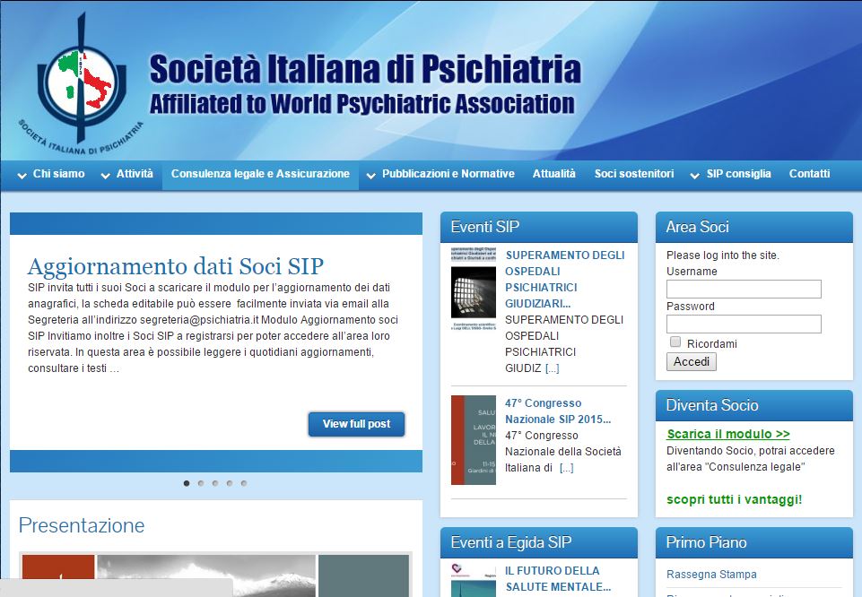
Task: Open the Chi siamo menu item
Action: (x=59, y=174)
